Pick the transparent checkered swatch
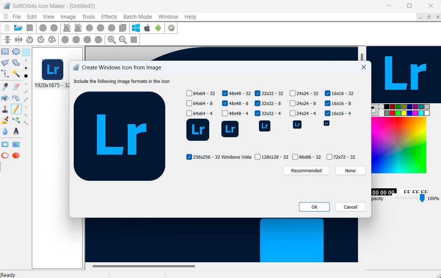441x278 pixels. pyautogui.click(x=381, y=106)
